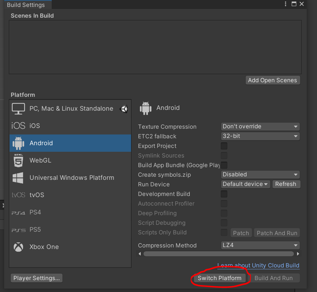Choose PS5 platform row
Viewport: 317px width, 292px height.
coord(70,230)
